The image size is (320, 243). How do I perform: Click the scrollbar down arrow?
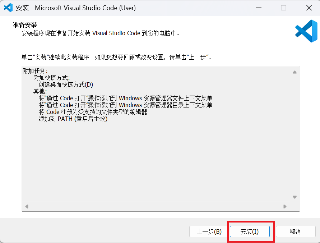(295, 197)
